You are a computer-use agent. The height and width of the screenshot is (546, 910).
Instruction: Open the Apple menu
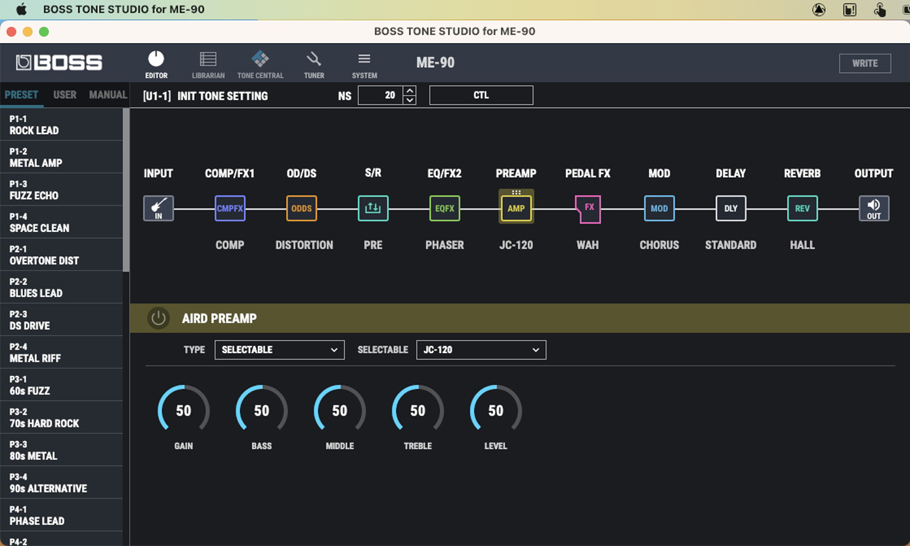point(21,9)
